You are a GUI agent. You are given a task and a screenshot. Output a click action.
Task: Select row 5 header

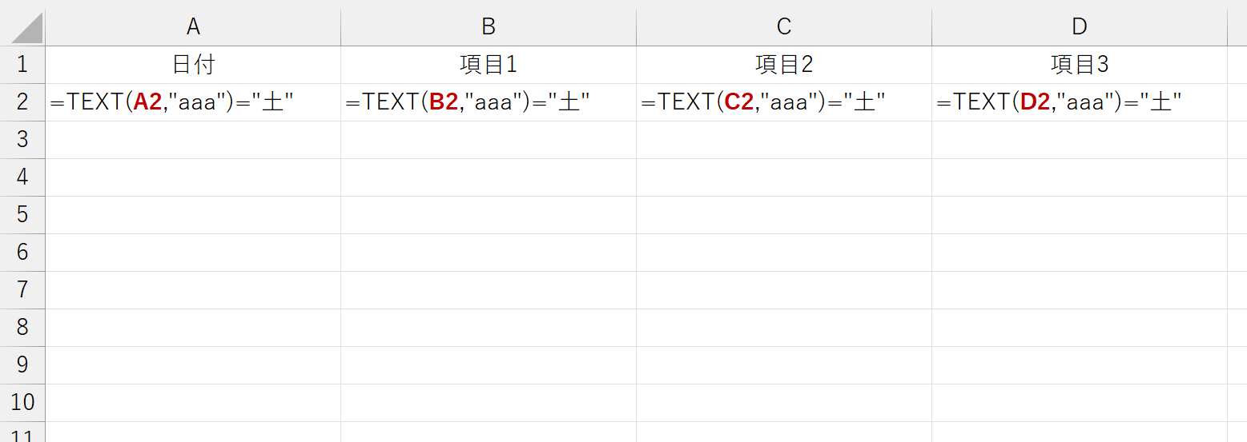pyautogui.click(x=22, y=215)
